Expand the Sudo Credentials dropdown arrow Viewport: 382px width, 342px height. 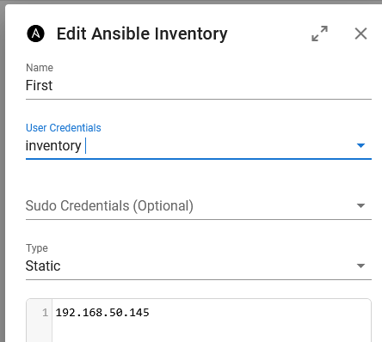(x=360, y=205)
